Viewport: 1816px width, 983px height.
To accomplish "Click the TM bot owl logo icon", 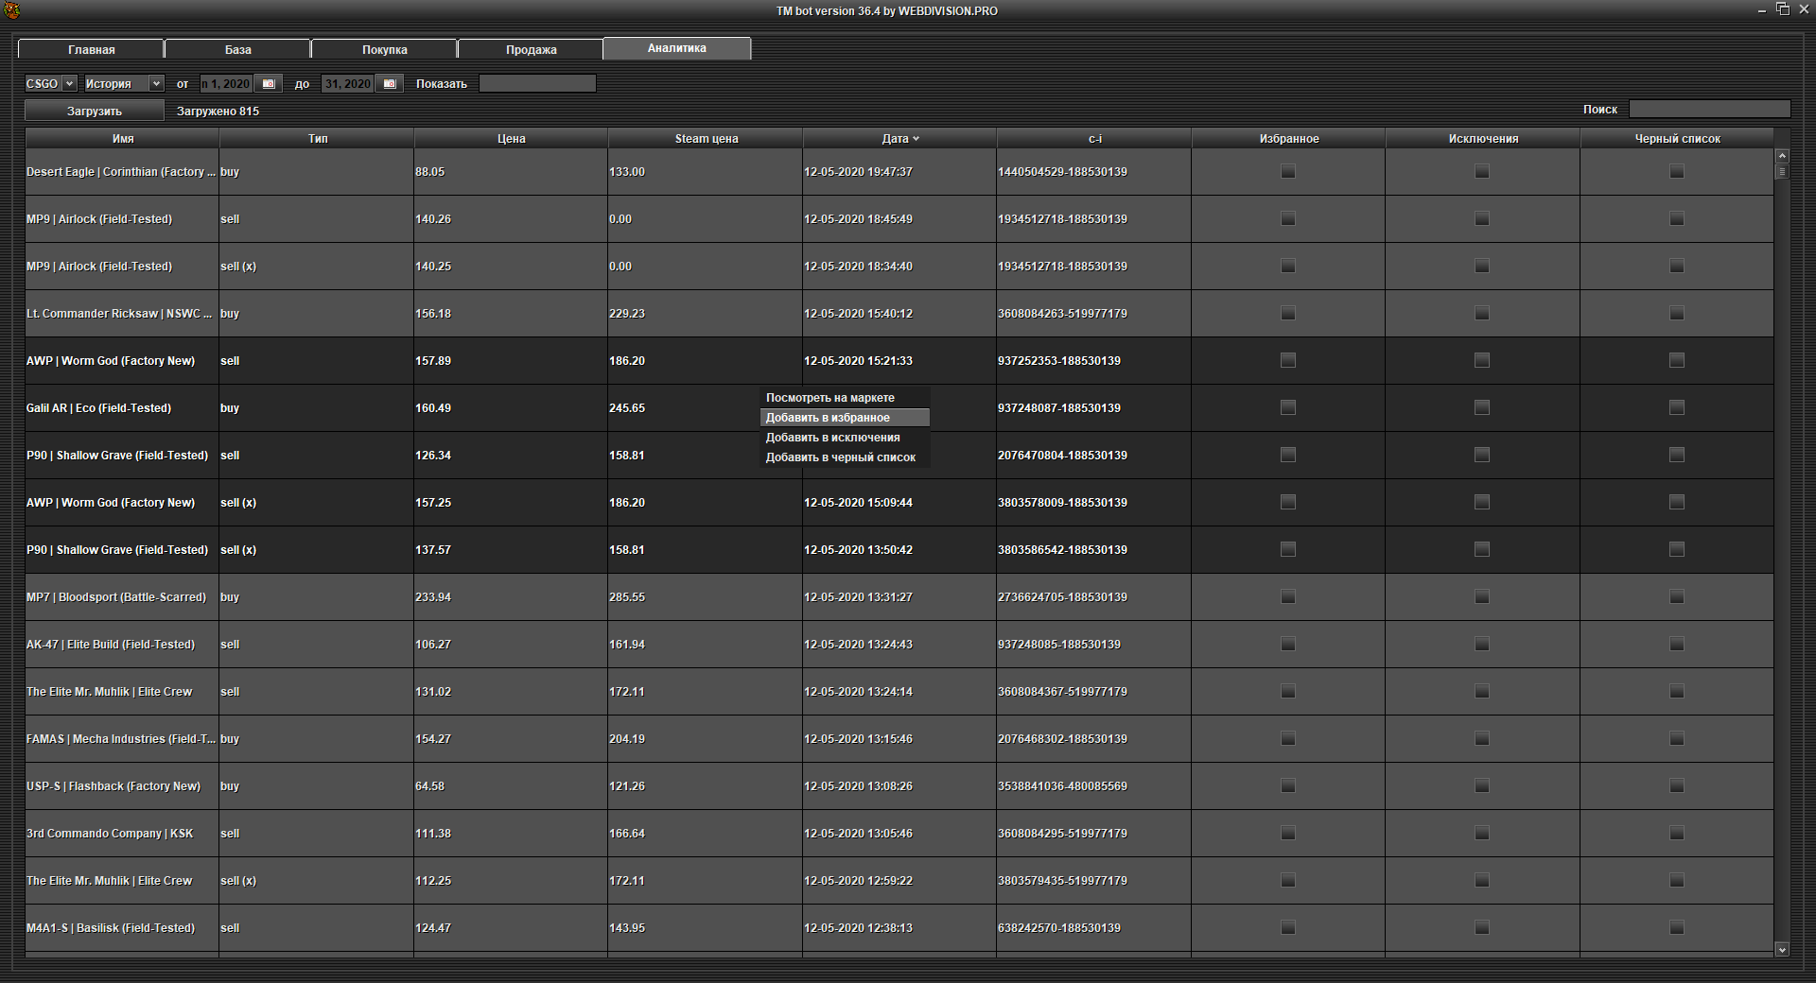I will tap(11, 10).
